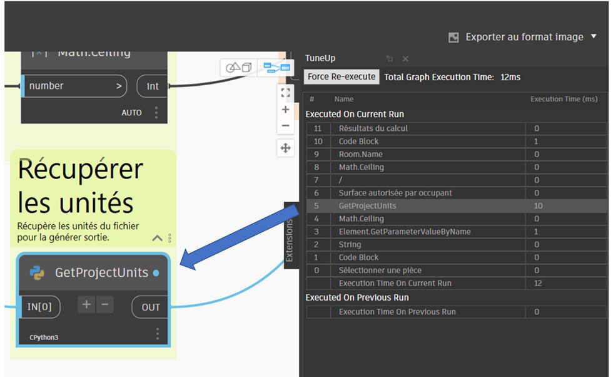Click the 12ms total execution time value
The image size is (613, 377).
[x=510, y=77]
